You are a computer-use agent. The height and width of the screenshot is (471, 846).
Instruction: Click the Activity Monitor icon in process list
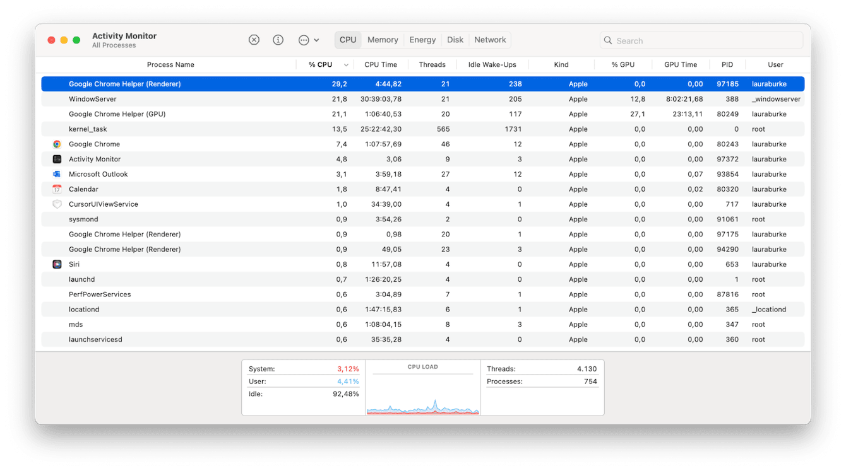coord(57,159)
